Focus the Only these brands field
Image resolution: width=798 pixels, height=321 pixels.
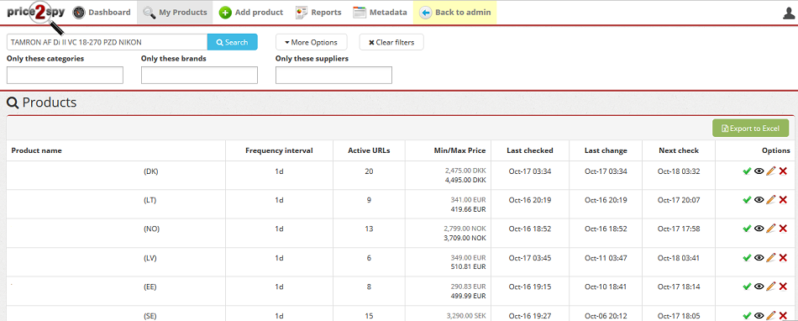click(x=200, y=76)
